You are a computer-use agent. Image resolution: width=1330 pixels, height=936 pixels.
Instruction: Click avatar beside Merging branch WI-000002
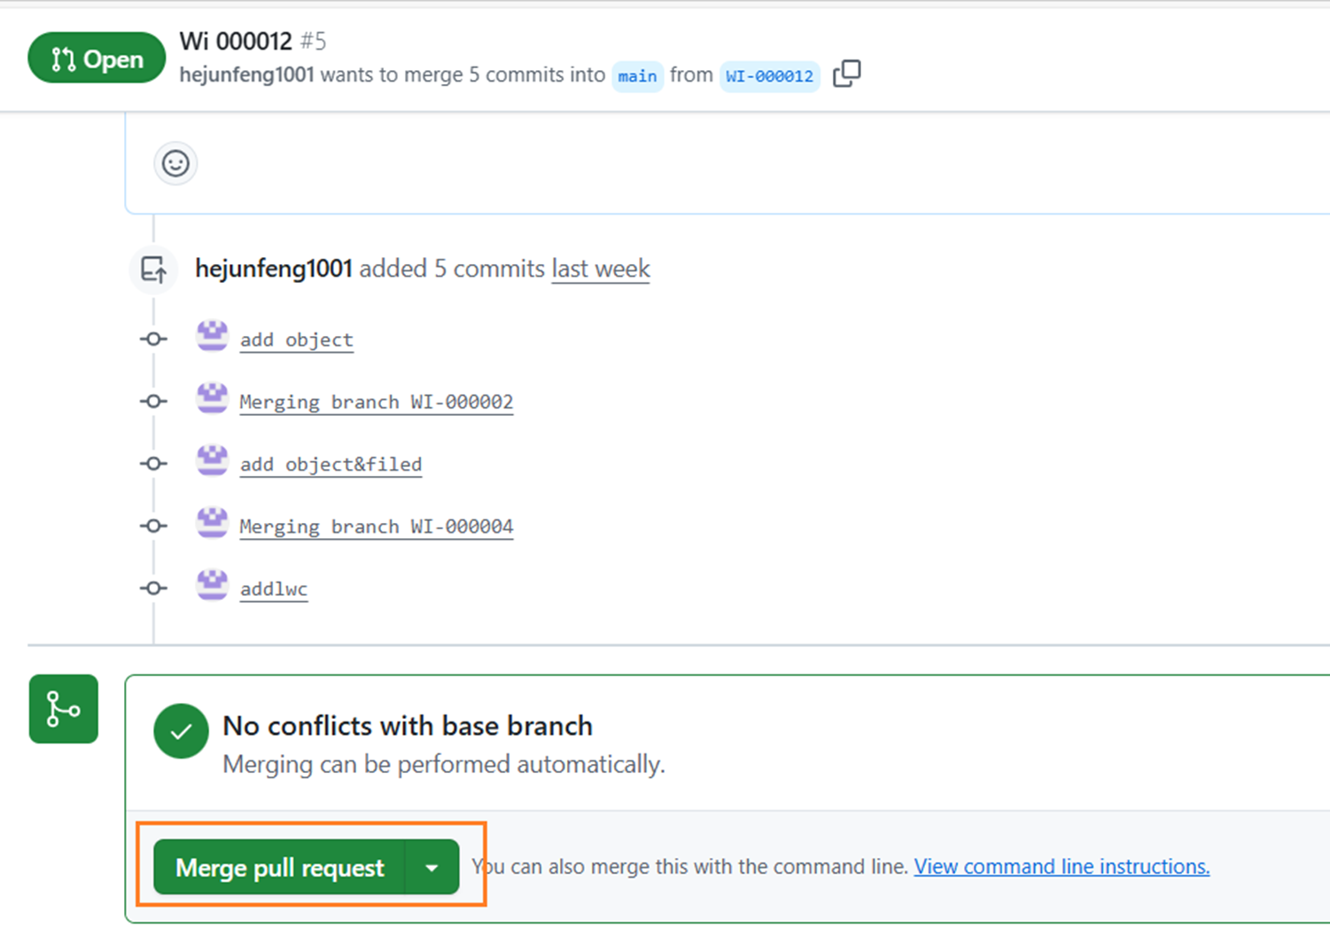(212, 398)
